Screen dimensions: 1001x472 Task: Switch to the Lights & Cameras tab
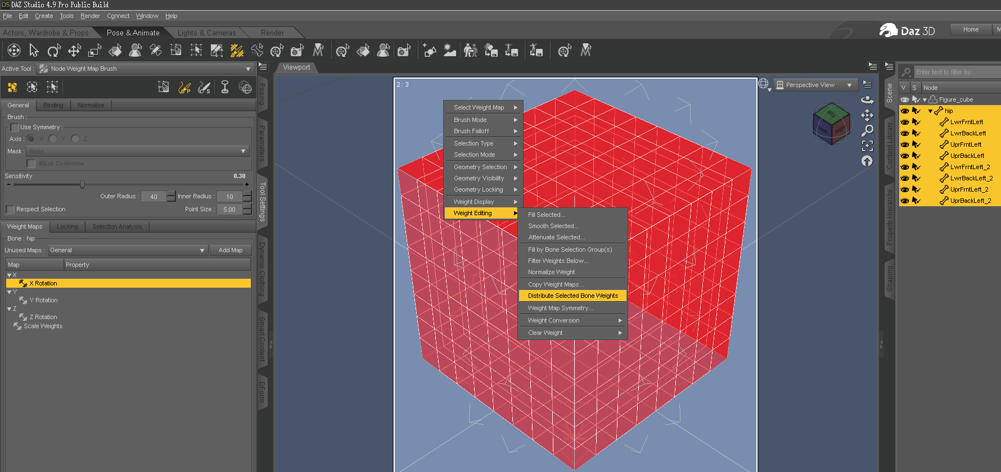[206, 33]
